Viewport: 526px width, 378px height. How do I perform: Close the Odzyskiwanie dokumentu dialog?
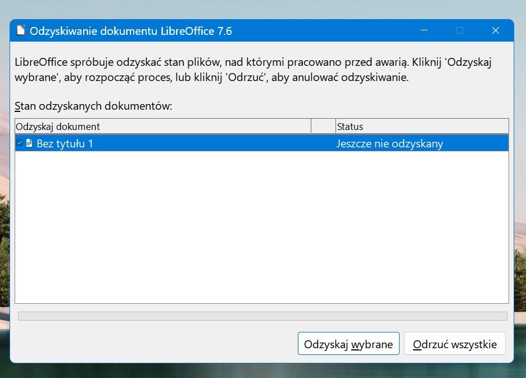pos(496,30)
